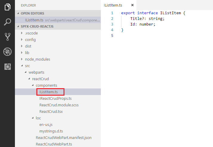Open ReactCrudWebPart.manifest.json file

[63, 137]
